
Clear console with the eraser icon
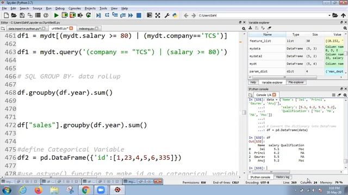339,95
